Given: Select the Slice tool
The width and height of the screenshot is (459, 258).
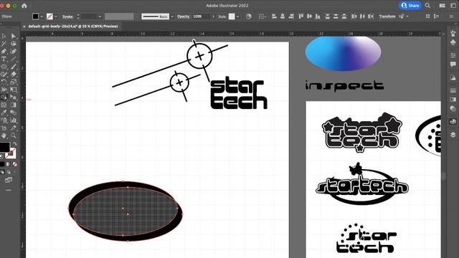Looking at the screenshot, I should pos(14,128).
